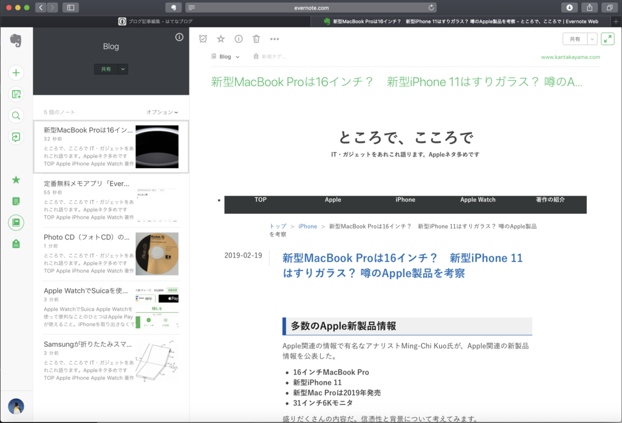Click the 2019-02-19 article date

click(x=243, y=255)
